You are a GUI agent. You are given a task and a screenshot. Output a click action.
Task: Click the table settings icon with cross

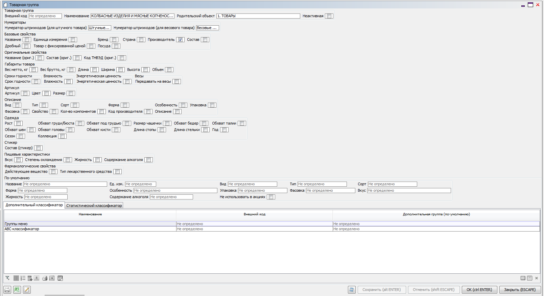coord(60,278)
